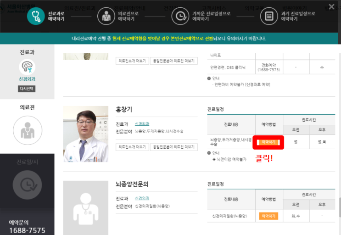The width and height of the screenshot is (341, 235).
Task: Close the reservation popup with the X
Action: pos(331,7)
